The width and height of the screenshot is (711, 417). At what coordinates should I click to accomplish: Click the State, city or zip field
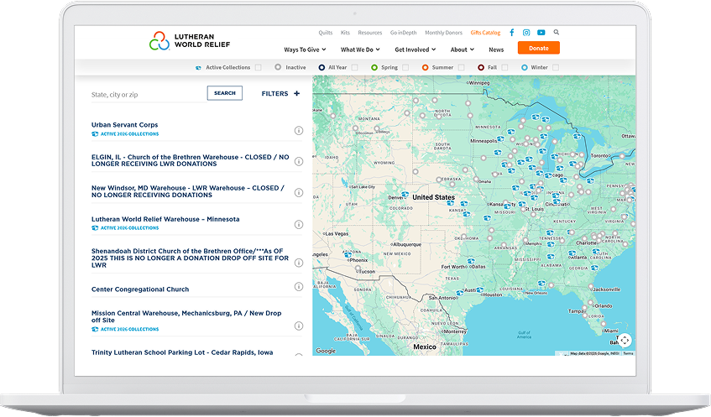[x=149, y=95]
